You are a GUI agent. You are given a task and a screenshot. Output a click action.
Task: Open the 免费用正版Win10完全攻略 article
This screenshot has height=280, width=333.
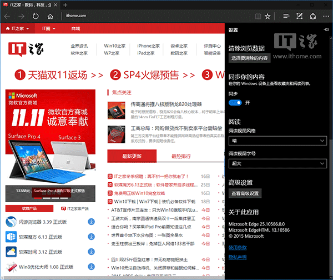pos(139,193)
